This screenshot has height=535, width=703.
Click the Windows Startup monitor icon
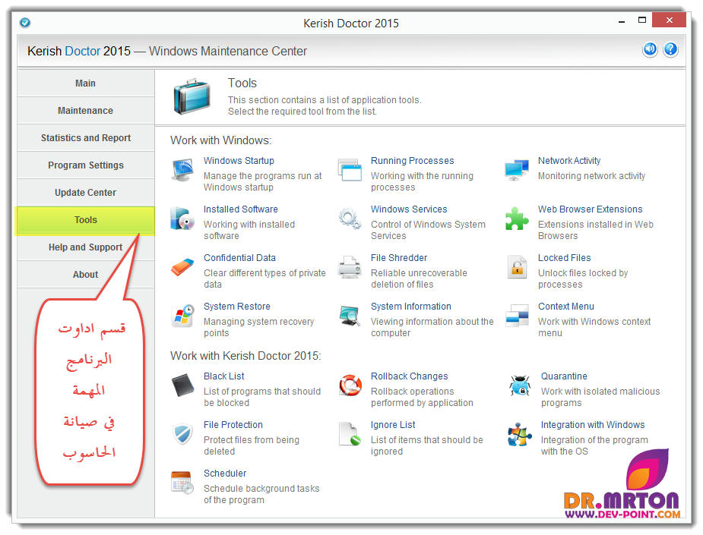click(182, 170)
